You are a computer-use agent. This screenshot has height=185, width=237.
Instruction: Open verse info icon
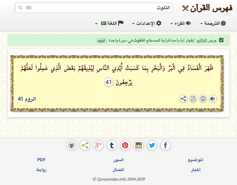coord(203,99)
